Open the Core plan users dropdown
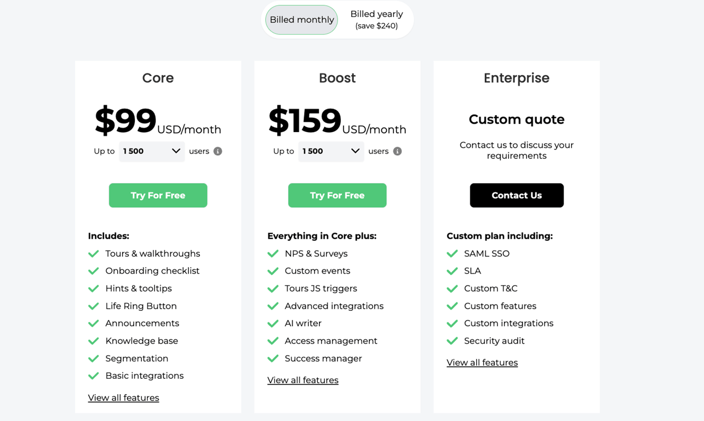The width and height of the screenshot is (704, 421). click(x=151, y=151)
